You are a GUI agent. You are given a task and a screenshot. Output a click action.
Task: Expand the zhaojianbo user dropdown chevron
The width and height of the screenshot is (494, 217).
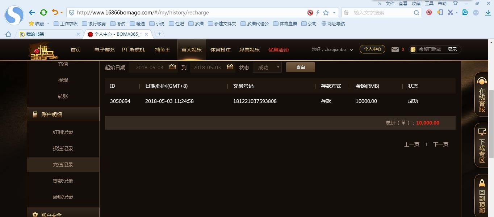pyautogui.click(x=351, y=50)
